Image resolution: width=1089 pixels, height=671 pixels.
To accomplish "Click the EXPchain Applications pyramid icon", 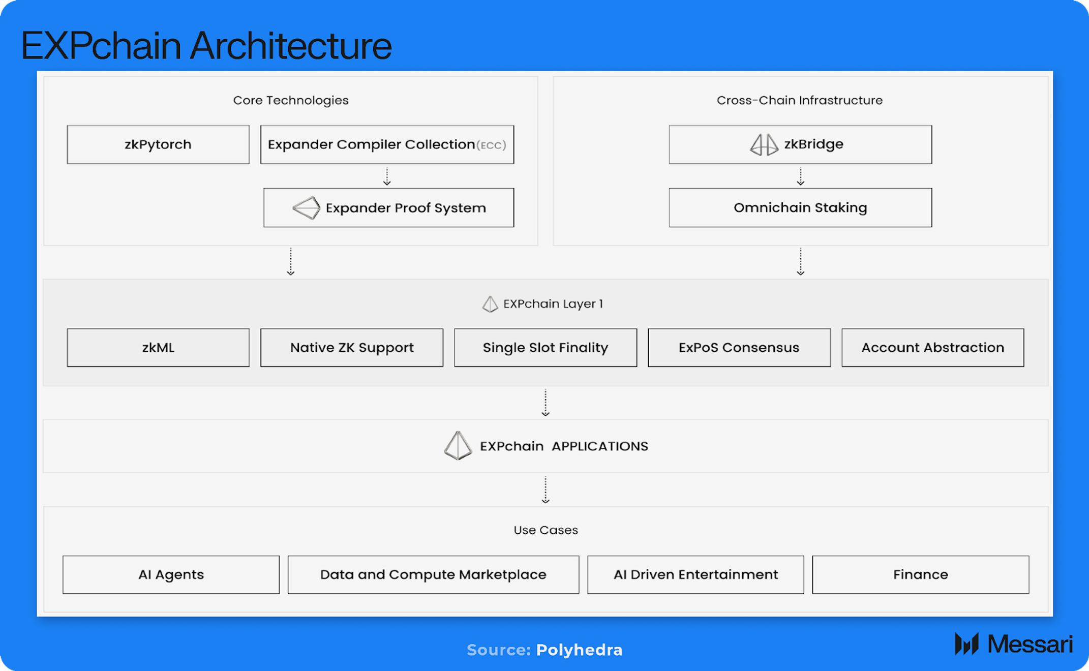I will pyautogui.click(x=458, y=446).
